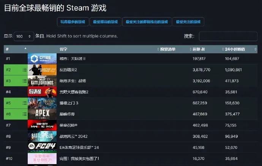Open the list icon in row #2
Screen dimensions: 262x166
point(25,70)
